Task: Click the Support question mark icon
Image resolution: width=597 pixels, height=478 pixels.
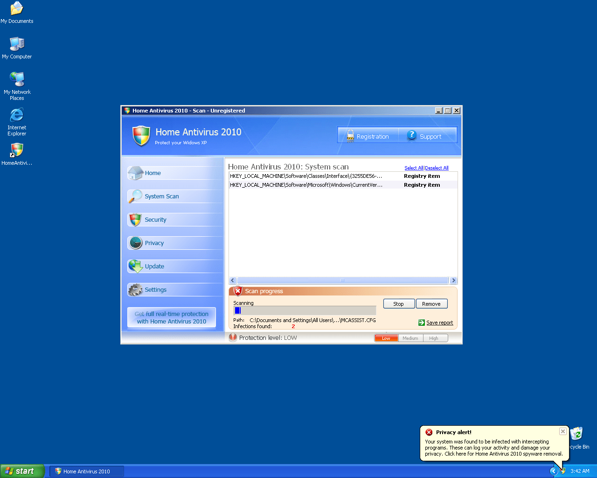Action: [411, 135]
